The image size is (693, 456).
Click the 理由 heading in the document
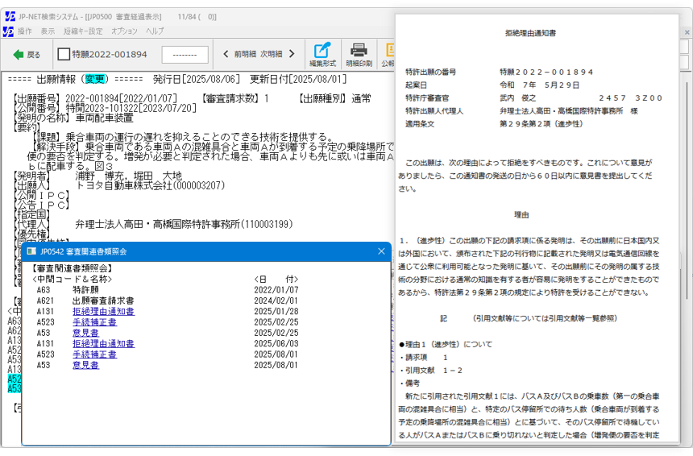click(521, 215)
